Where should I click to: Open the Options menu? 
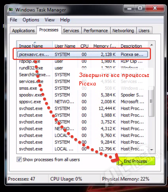click(31, 20)
